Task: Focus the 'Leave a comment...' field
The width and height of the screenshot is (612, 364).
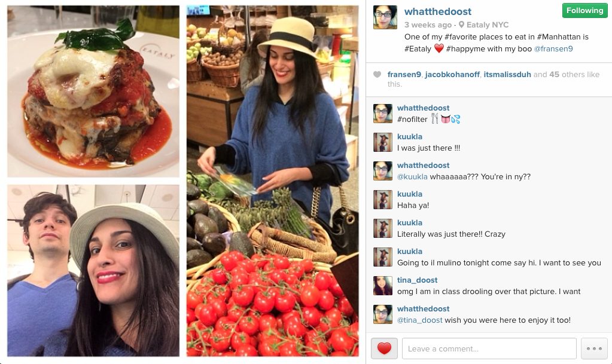Action: 489,348
